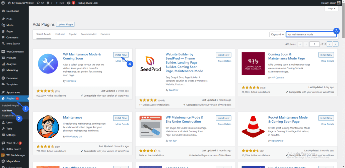
Task: Jump to last results page
Action: point(336,44)
